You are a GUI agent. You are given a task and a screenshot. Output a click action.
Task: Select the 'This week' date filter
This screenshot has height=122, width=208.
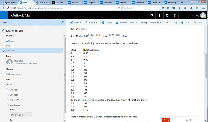(8, 90)
